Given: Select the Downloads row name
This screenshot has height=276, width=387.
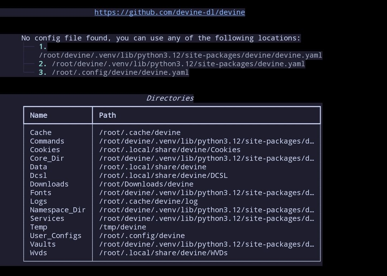Looking at the screenshot, I should [x=49, y=184].
